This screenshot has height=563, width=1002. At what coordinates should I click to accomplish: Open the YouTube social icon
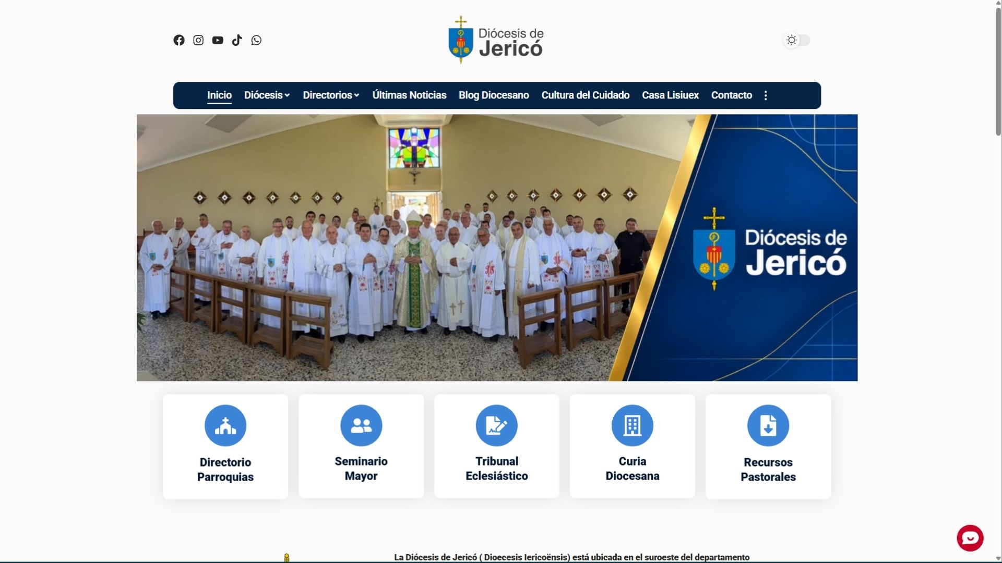218,40
